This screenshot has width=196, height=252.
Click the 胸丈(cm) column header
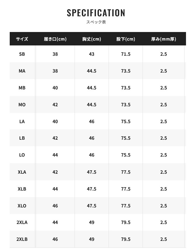[91, 39]
